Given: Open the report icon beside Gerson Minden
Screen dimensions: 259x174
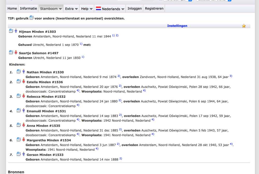Looking at the screenshot, I should click(19, 154).
